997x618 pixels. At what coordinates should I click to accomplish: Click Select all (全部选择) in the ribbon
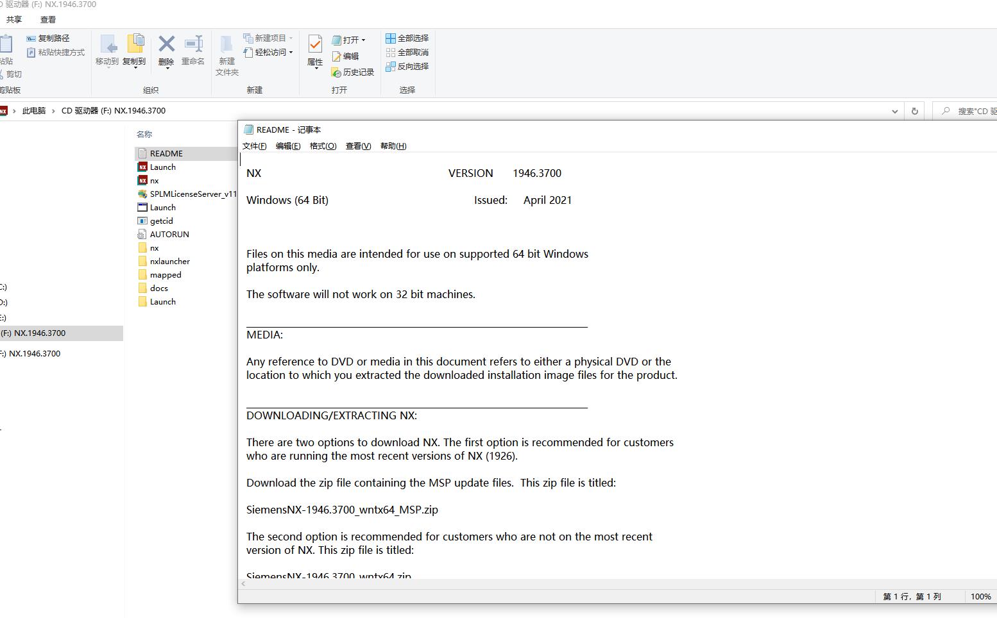pyautogui.click(x=407, y=38)
